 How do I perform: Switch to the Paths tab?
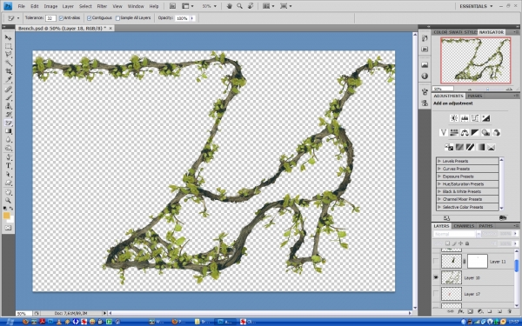485,226
